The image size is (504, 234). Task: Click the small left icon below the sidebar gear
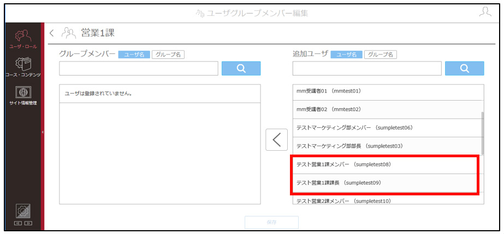(x=19, y=223)
